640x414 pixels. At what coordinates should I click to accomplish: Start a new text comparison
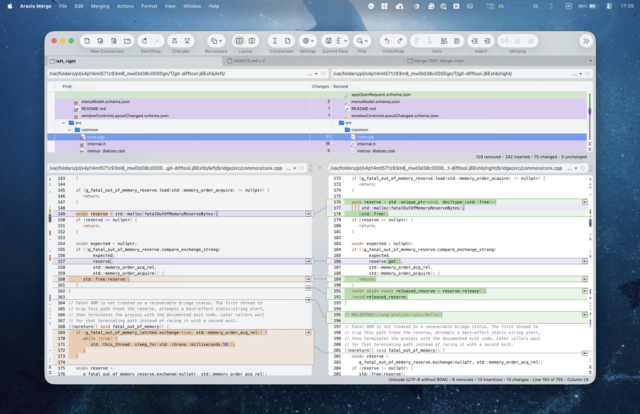pyautogui.click(x=87, y=41)
